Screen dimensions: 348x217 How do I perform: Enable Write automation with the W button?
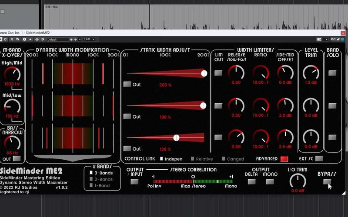point(18,39)
